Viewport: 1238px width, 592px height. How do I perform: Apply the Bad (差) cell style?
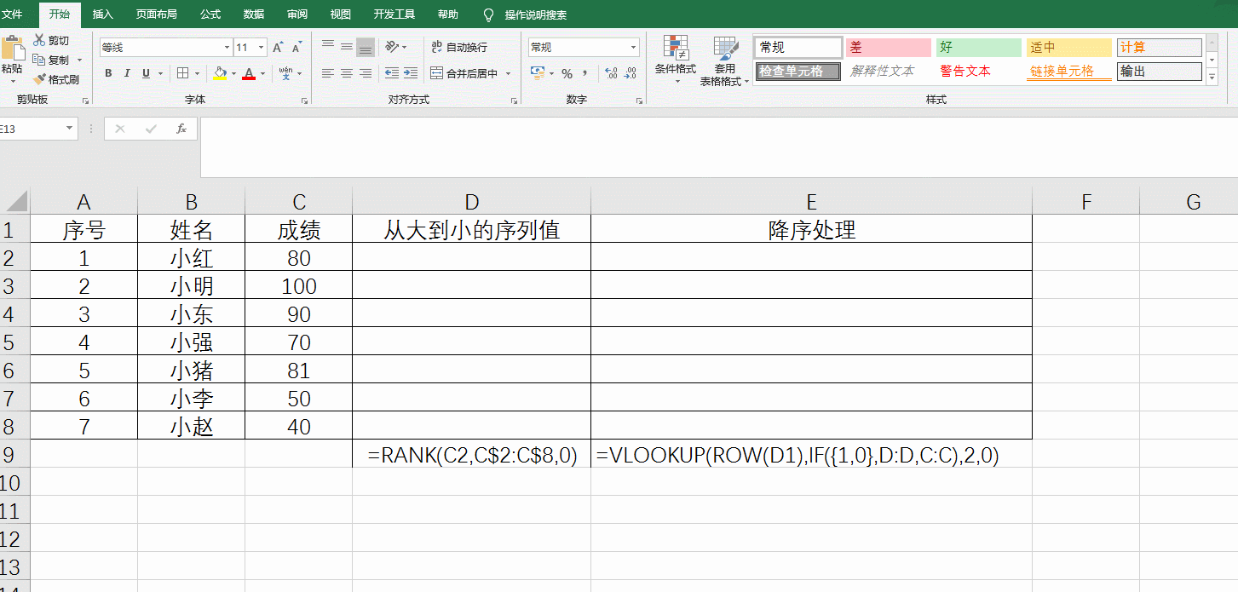point(889,48)
